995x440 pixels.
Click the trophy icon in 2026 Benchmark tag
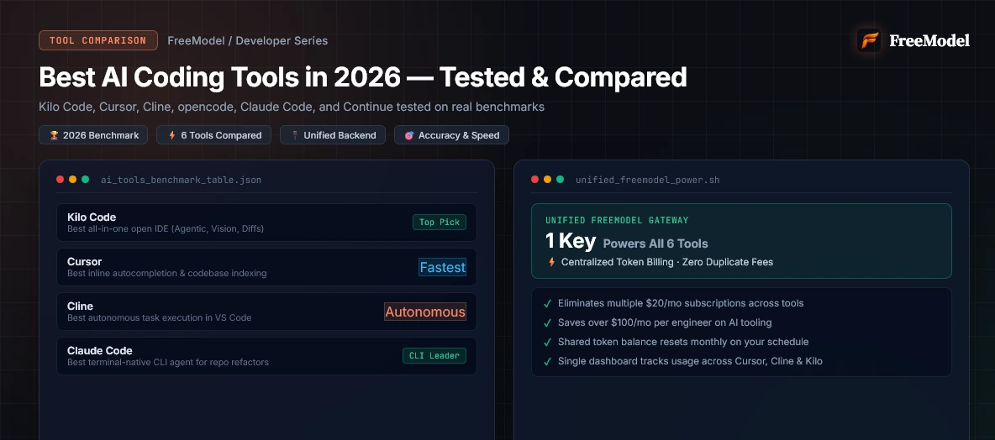54,135
